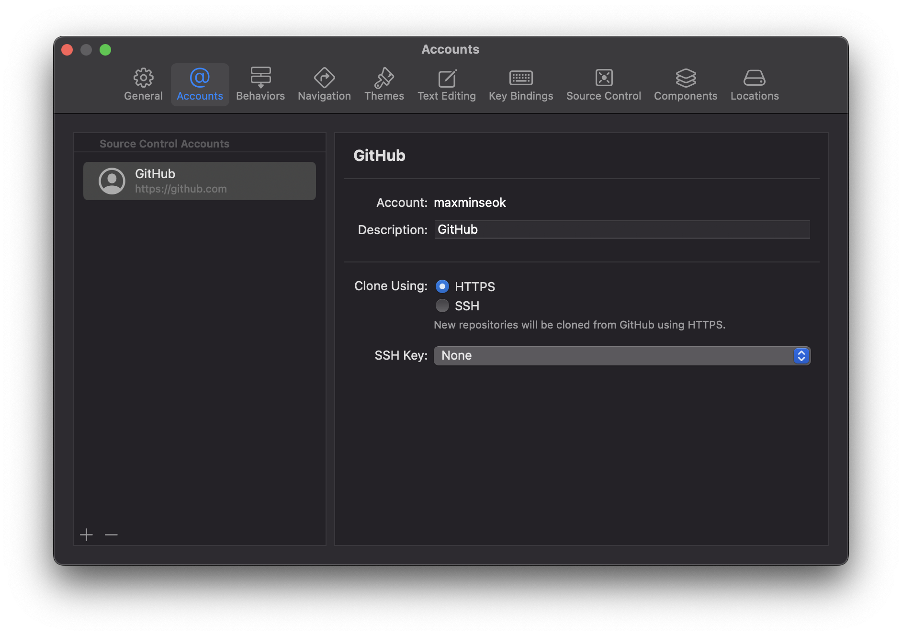Zoom the window with green button
This screenshot has height=636, width=902.
pos(105,50)
